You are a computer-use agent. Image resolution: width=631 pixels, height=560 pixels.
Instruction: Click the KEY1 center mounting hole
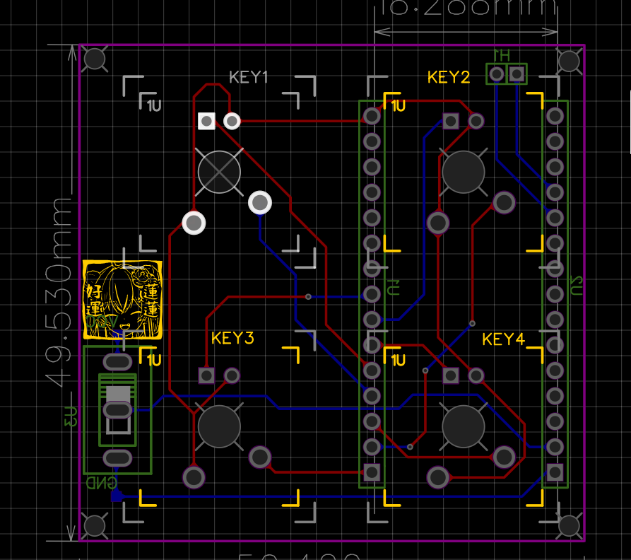tap(219, 171)
